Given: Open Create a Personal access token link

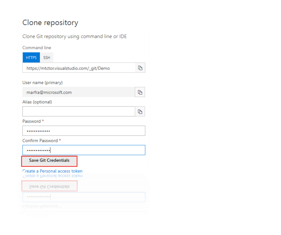Looking at the screenshot, I should (52, 171).
